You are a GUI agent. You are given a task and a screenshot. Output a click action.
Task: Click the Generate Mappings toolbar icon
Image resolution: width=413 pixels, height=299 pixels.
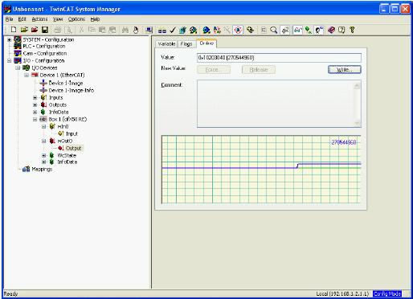162,31
